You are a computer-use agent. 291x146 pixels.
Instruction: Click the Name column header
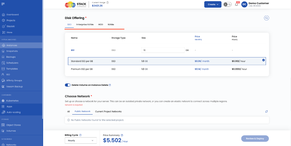tap(74, 38)
